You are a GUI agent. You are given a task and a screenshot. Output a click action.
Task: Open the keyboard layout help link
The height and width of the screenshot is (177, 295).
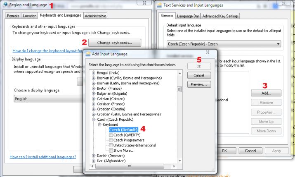pyautogui.click(x=47, y=51)
